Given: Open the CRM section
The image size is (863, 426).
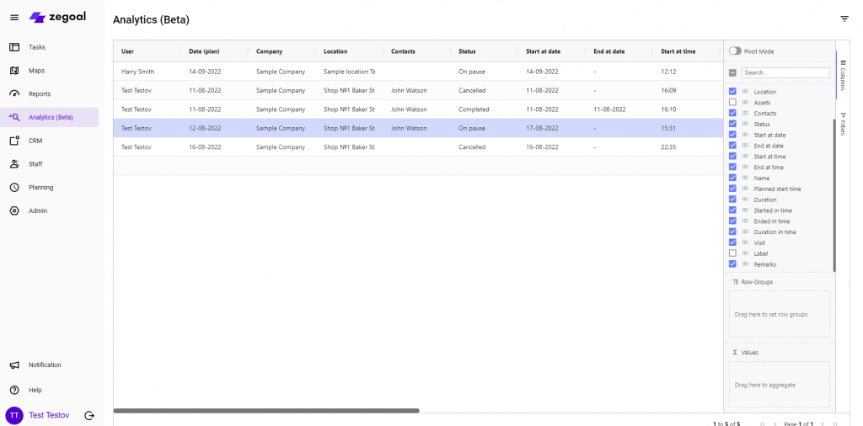Looking at the screenshot, I should [x=35, y=141].
